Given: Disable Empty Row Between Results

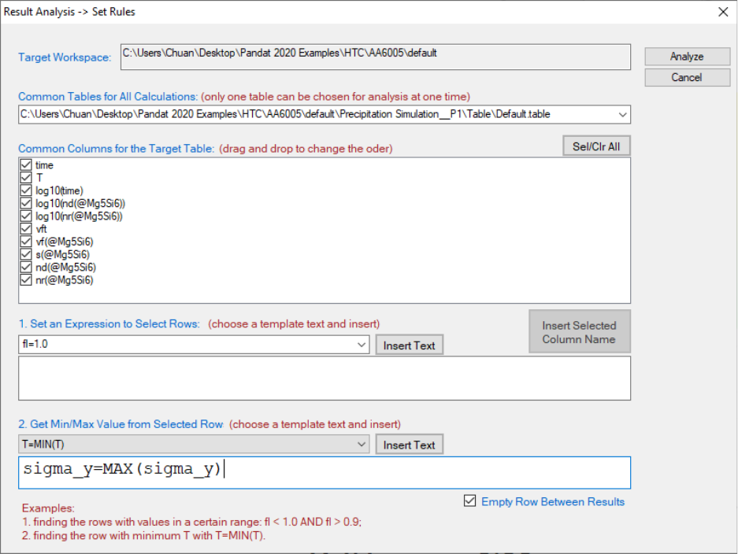Looking at the screenshot, I should pyautogui.click(x=469, y=500).
